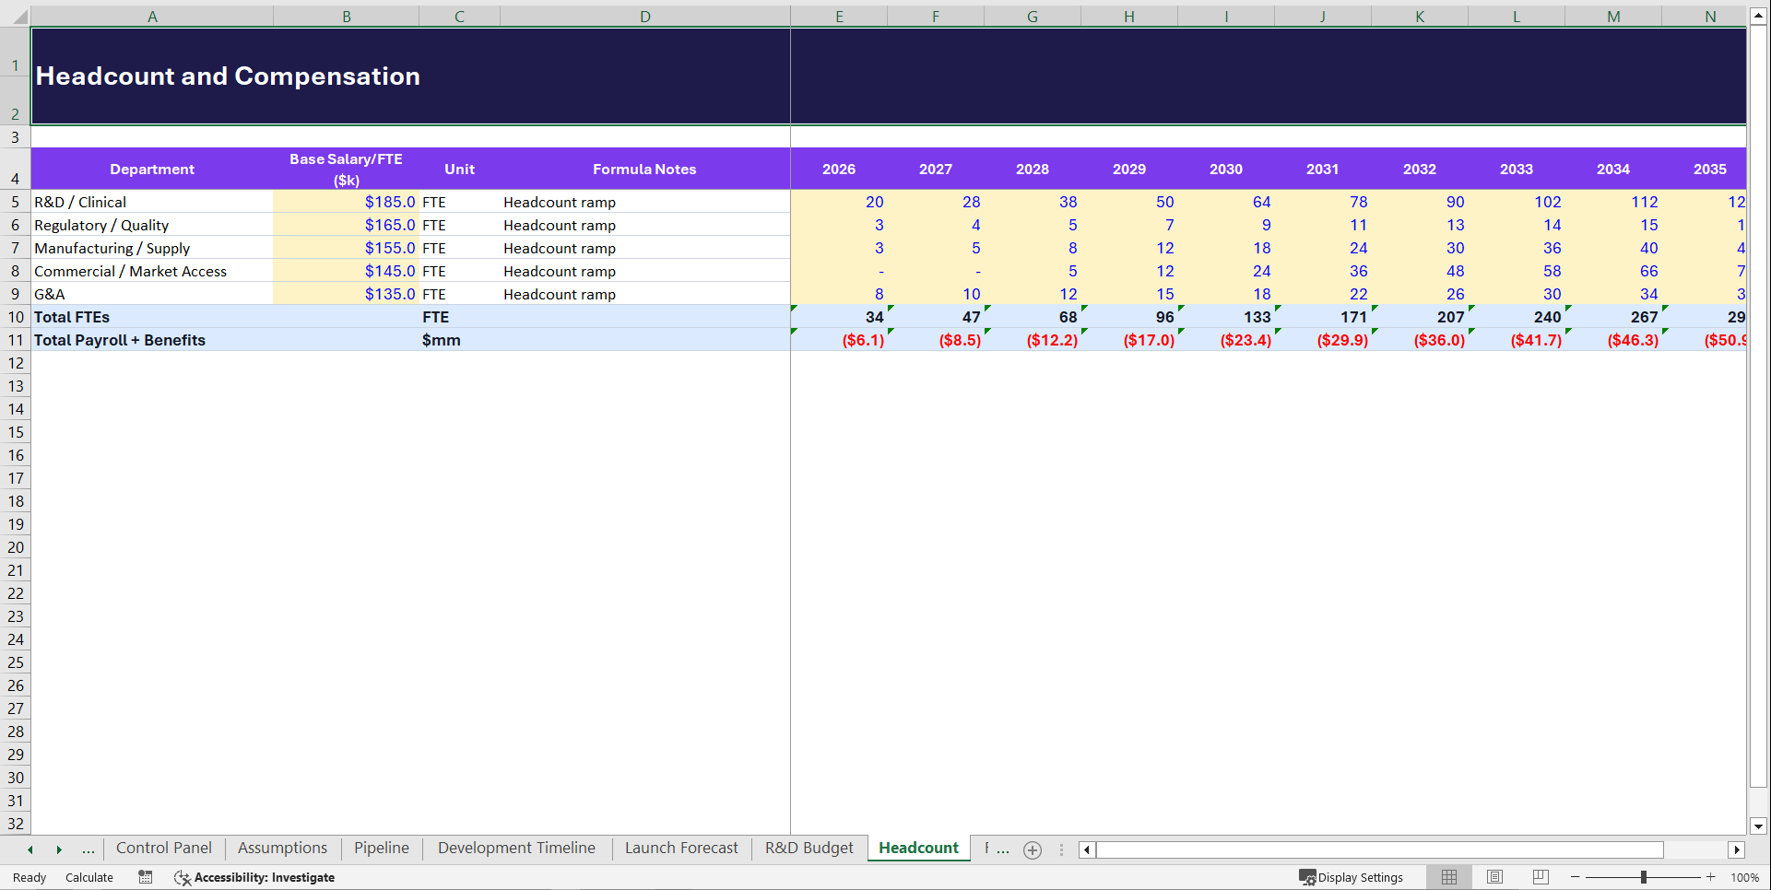Adjust the zoom slider handle
Screen dimensions: 1771x890
click(1643, 877)
